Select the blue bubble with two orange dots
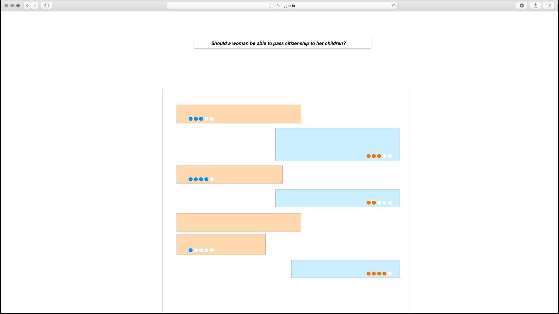This screenshot has height=314, width=559. click(x=338, y=196)
